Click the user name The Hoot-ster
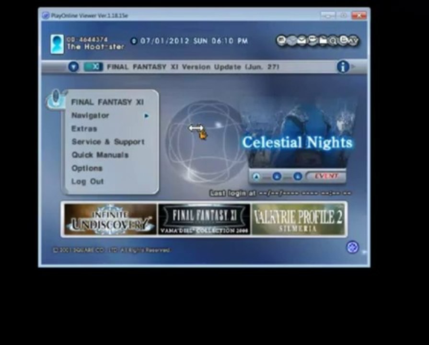This screenshot has width=429, height=345. click(x=95, y=47)
